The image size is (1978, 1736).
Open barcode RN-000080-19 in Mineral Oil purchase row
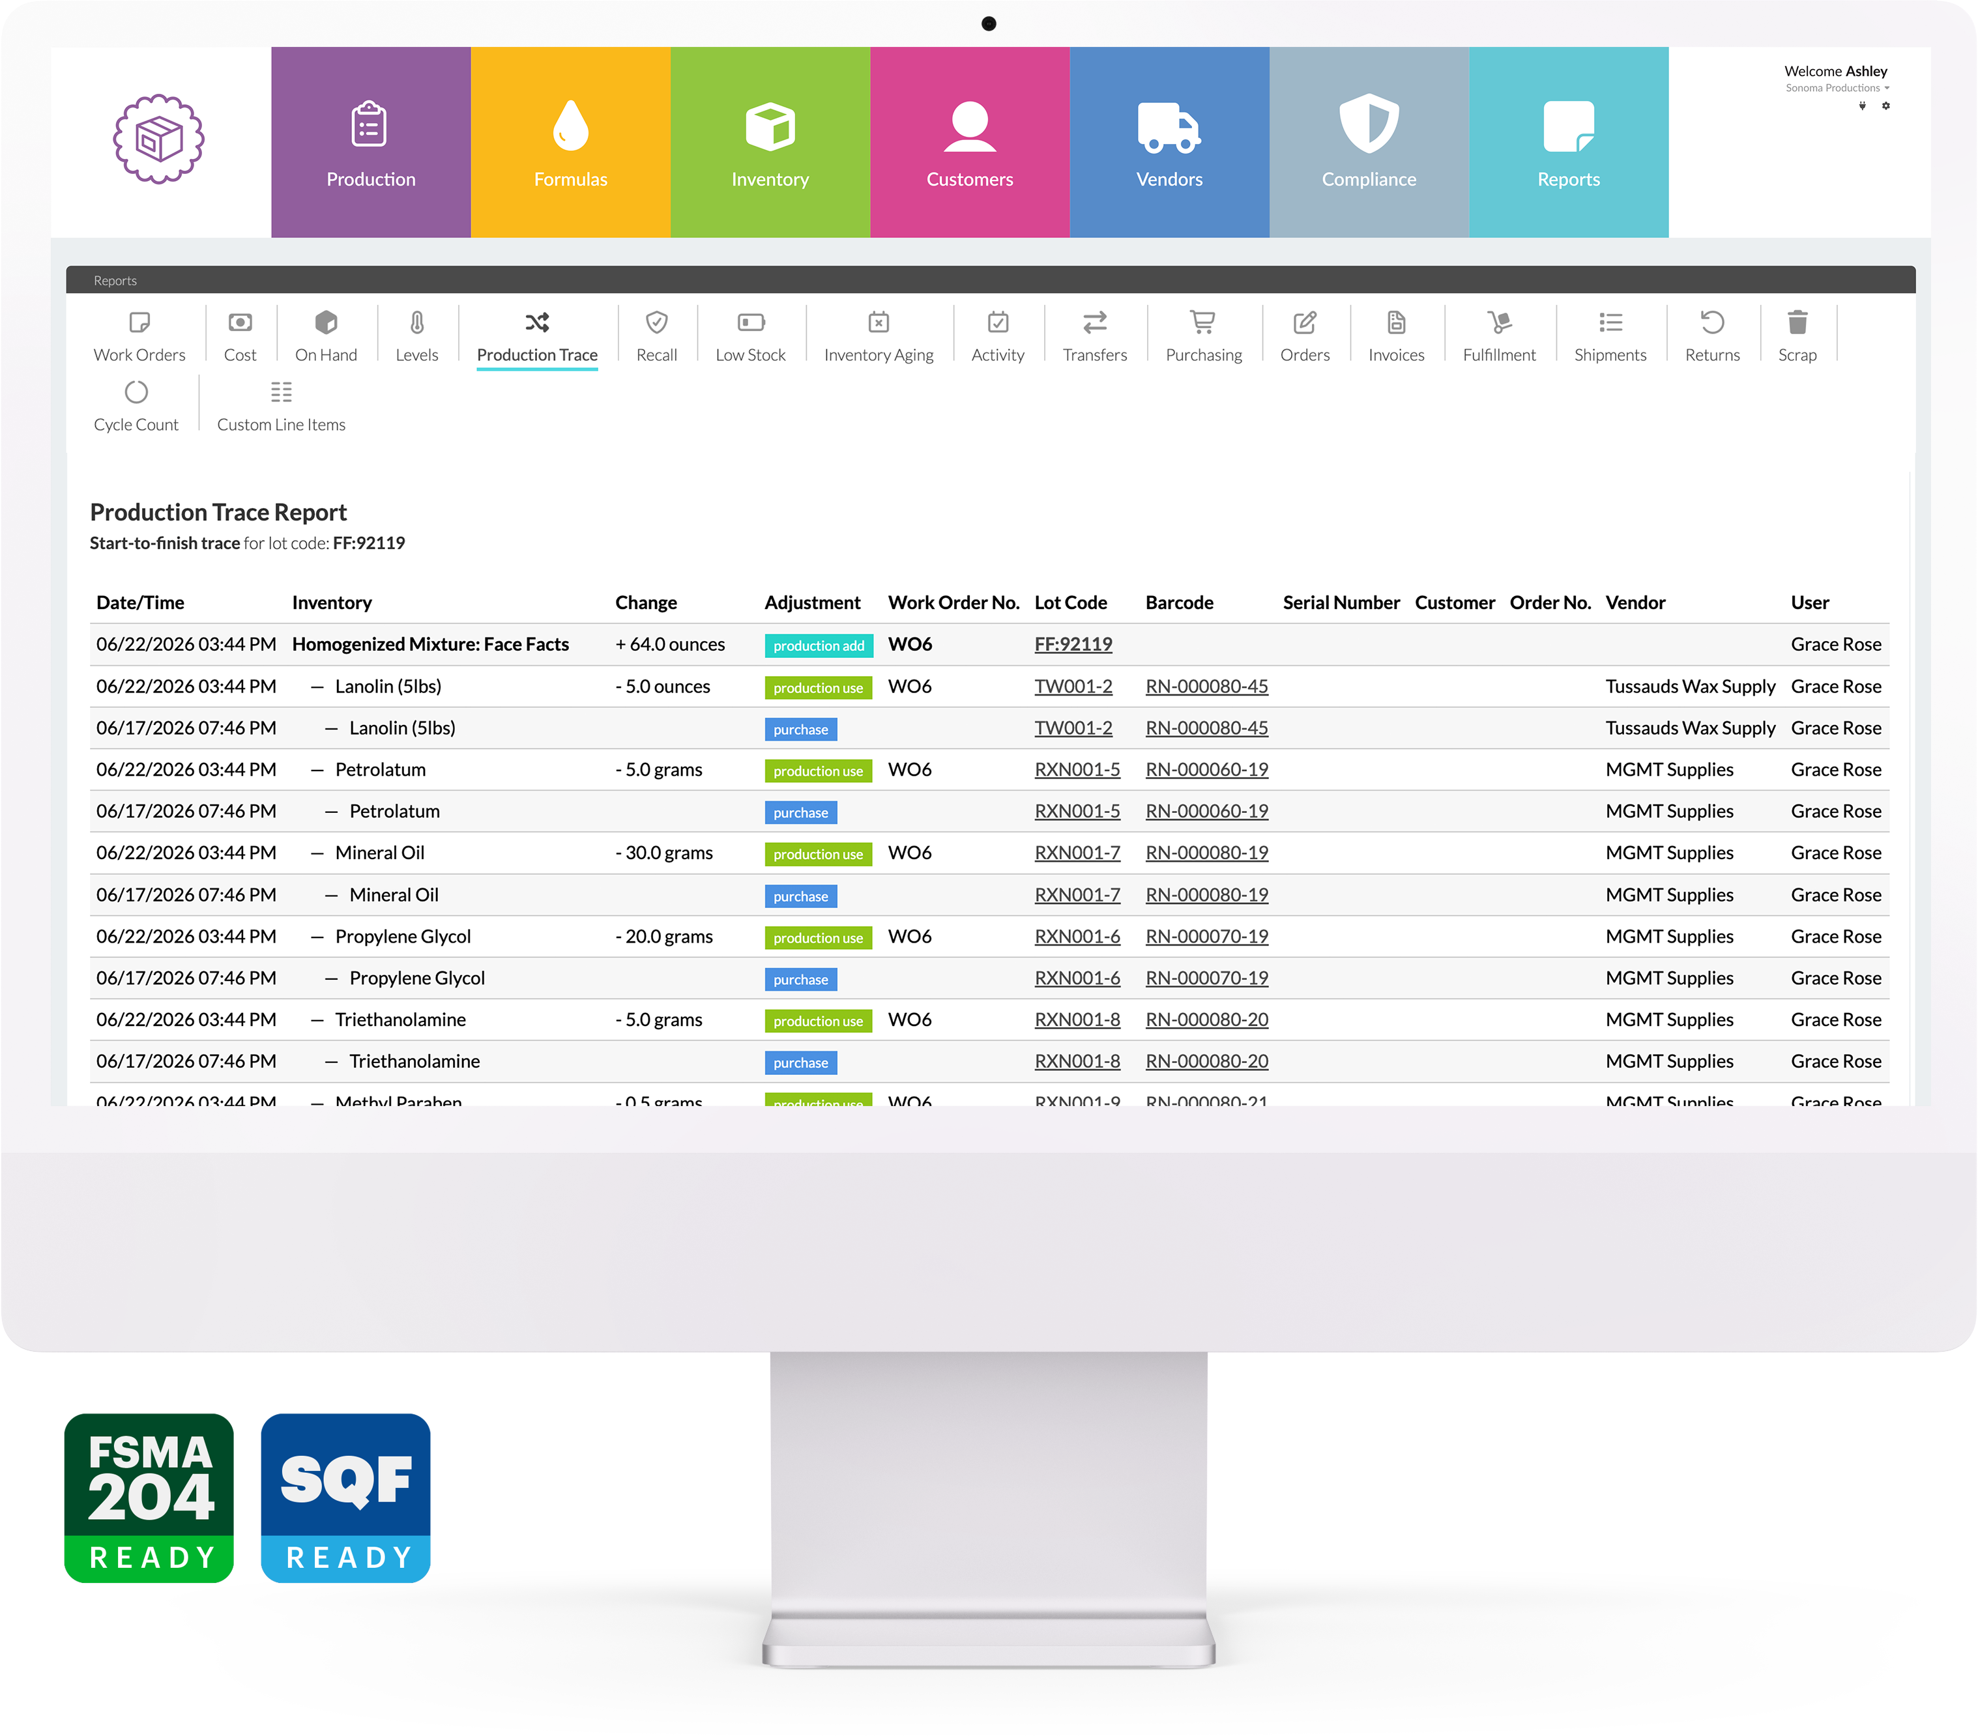[x=1207, y=894]
